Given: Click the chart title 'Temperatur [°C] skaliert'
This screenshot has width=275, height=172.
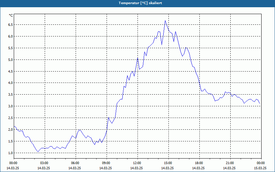Looking at the screenshot, I should [140, 3].
